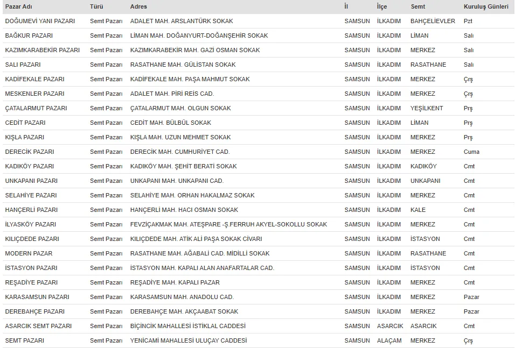Select DOĞUMEVİ YANI PAZARI row name
This screenshot has width=515, height=348.
[40, 21]
